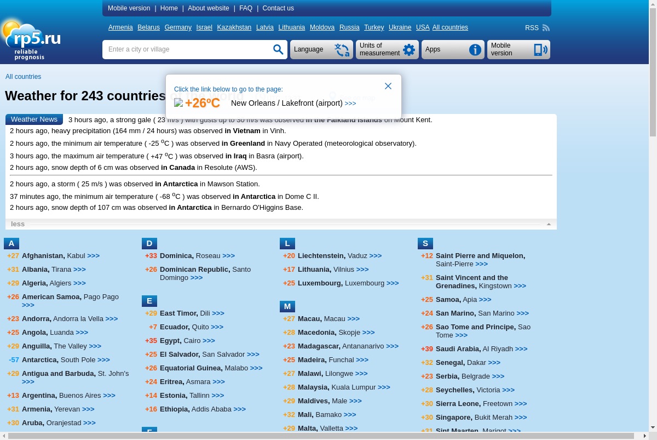This screenshot has height=440, width=657.
Task: Click the Apps info icon
Action: click(475, 50)
